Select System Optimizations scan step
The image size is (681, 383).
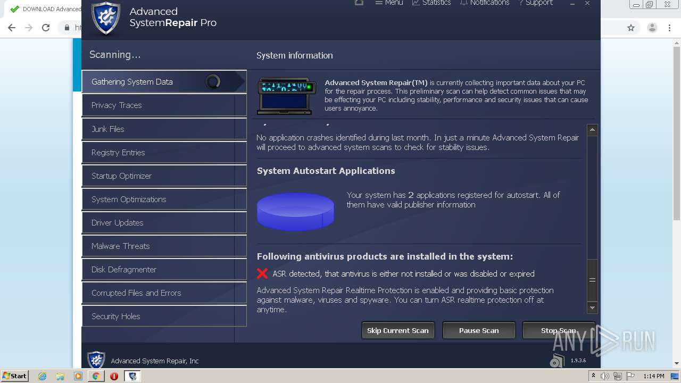pyautogui.click(x=164, y=199)
